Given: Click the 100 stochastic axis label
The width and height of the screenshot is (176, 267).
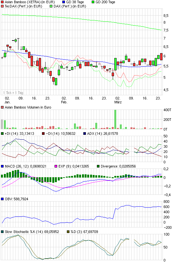Looking at the screenshot, I should tap(166, 234).
